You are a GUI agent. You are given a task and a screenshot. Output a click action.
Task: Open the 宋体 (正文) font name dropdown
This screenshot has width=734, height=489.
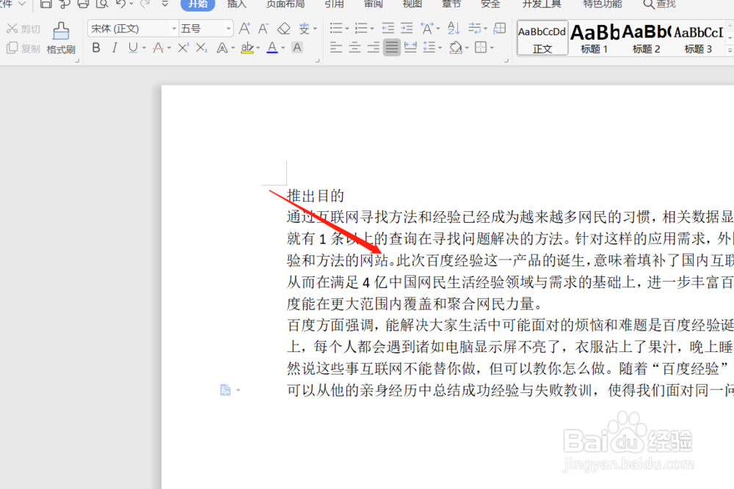coord(174,29)
